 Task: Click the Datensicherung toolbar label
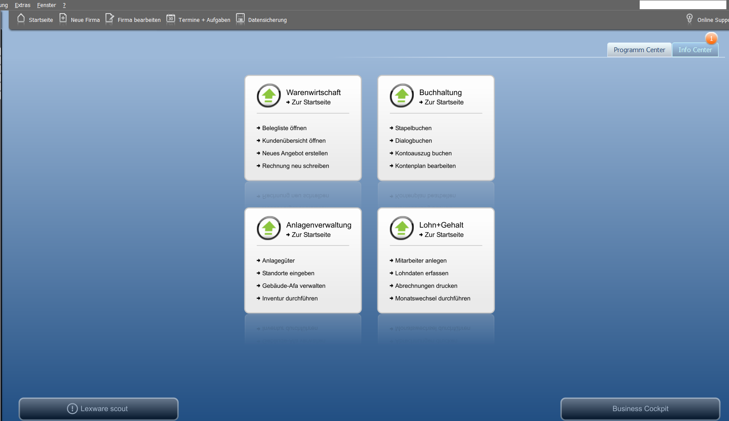point(268,20)
